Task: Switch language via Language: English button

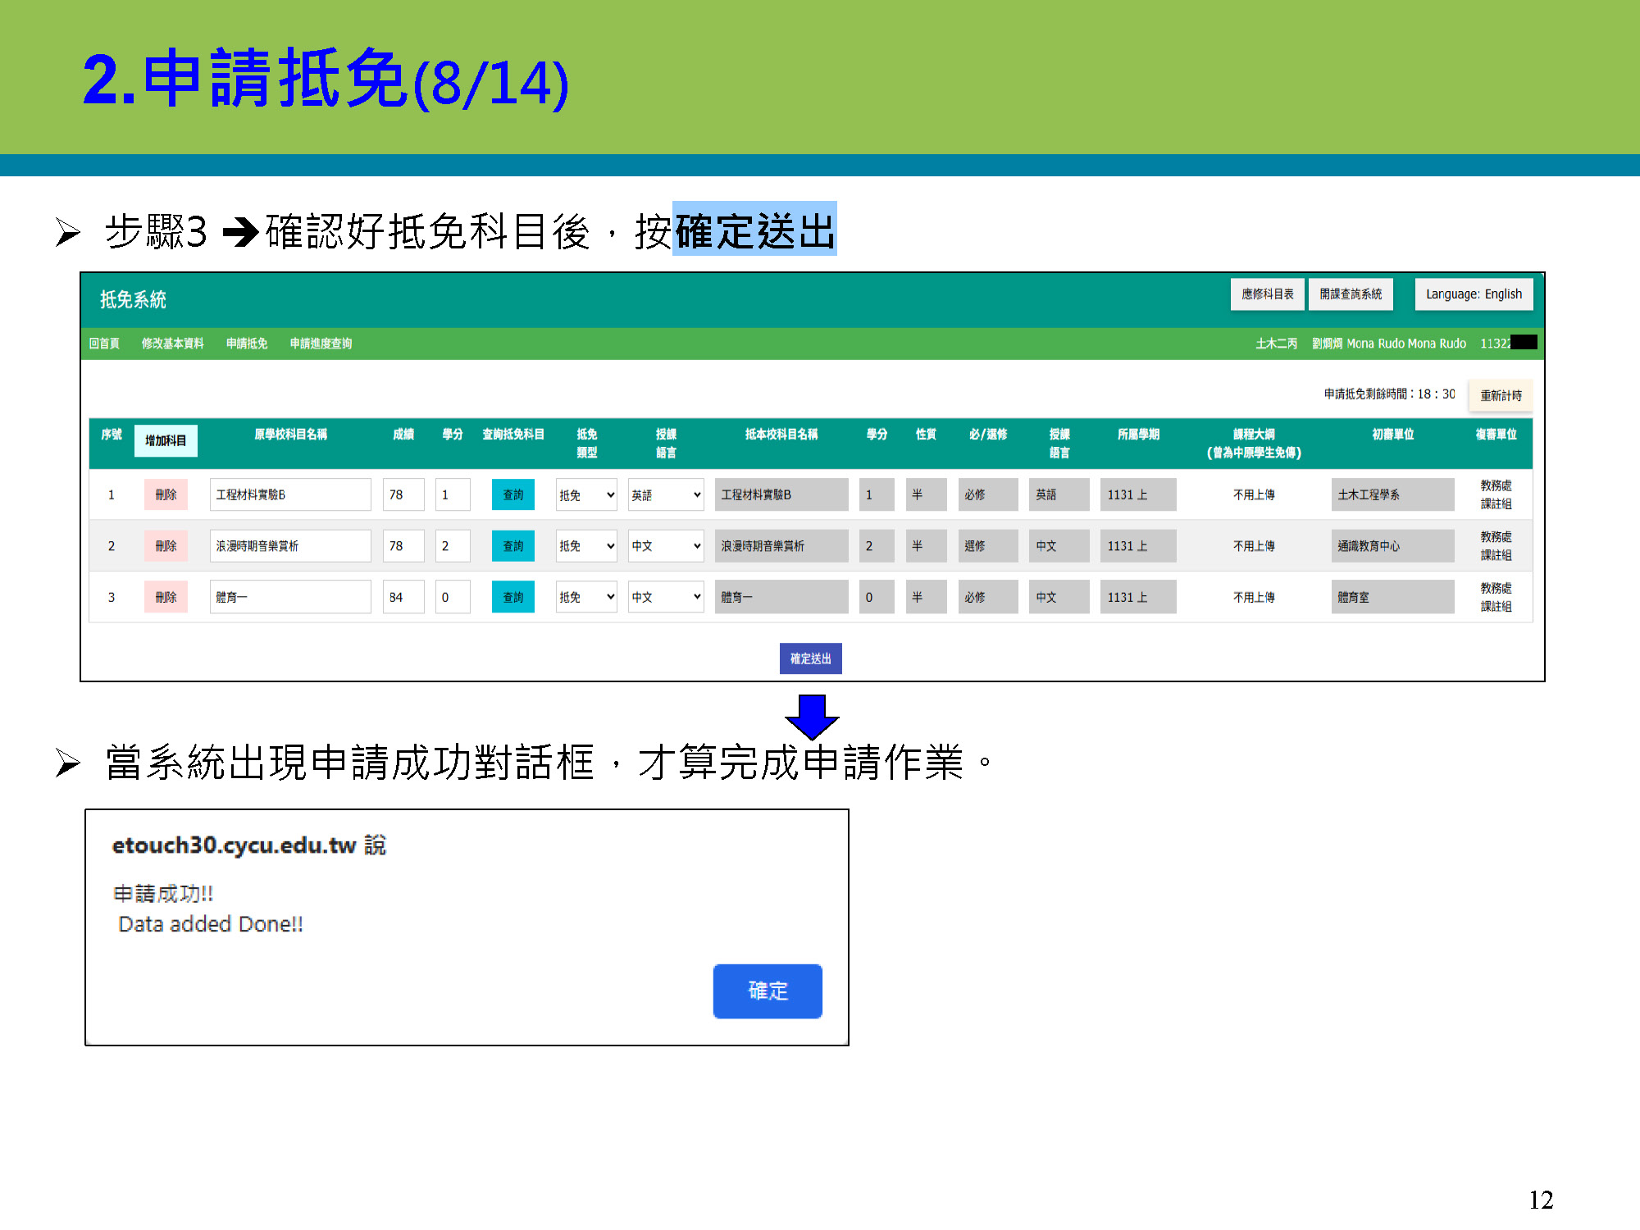Action: 1474,294
